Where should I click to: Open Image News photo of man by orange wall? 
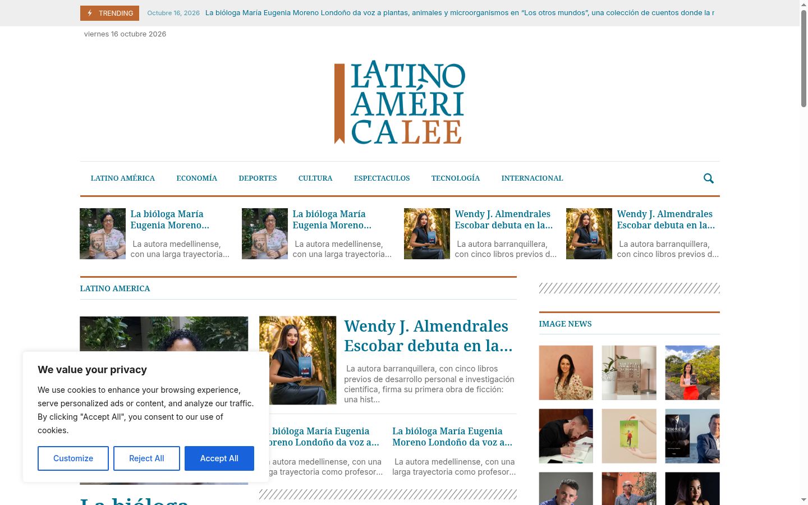click(x=629, y=488)
